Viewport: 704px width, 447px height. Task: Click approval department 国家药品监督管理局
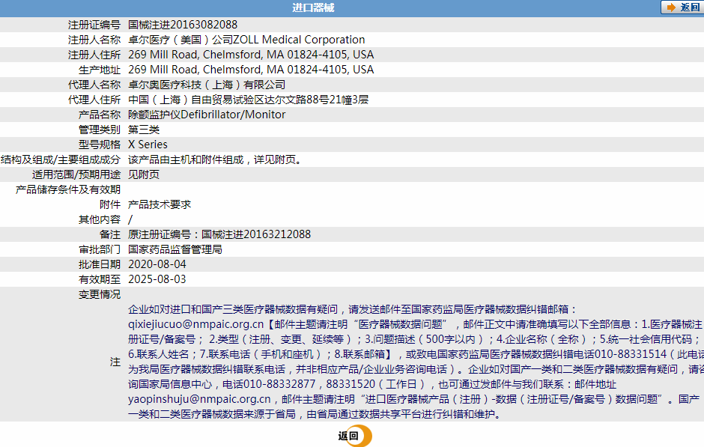pos(175,249)
